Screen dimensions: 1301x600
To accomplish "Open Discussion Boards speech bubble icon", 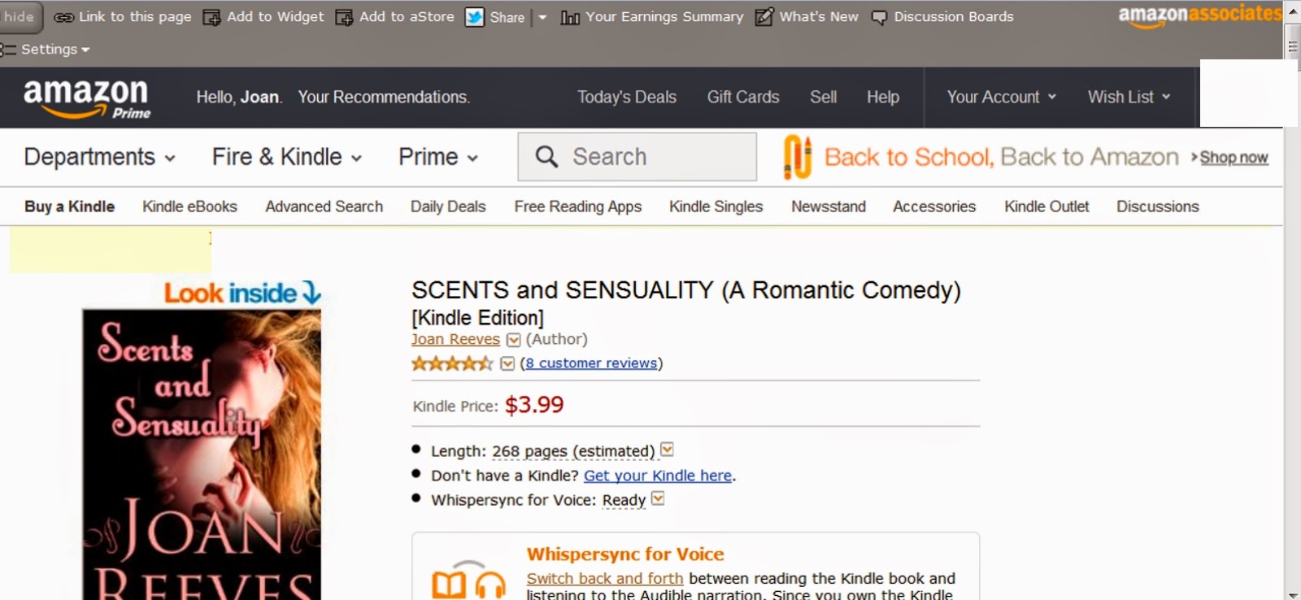I will (x=879, y=18).
